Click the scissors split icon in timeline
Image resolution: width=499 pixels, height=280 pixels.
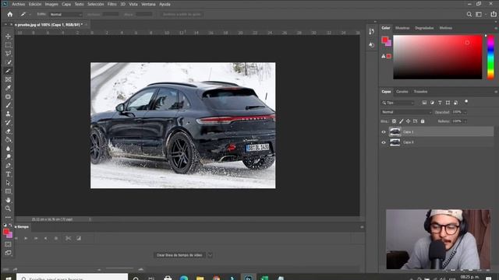[68, 238]
